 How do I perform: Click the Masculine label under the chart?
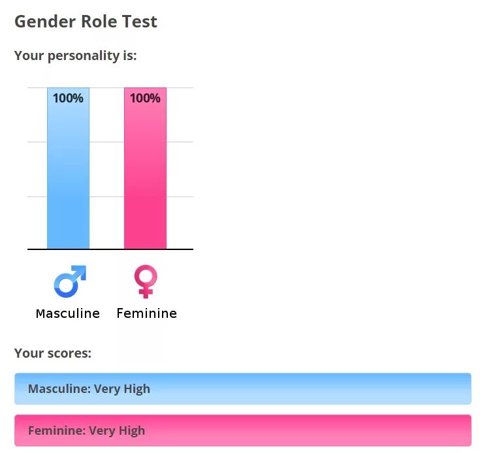68,313
